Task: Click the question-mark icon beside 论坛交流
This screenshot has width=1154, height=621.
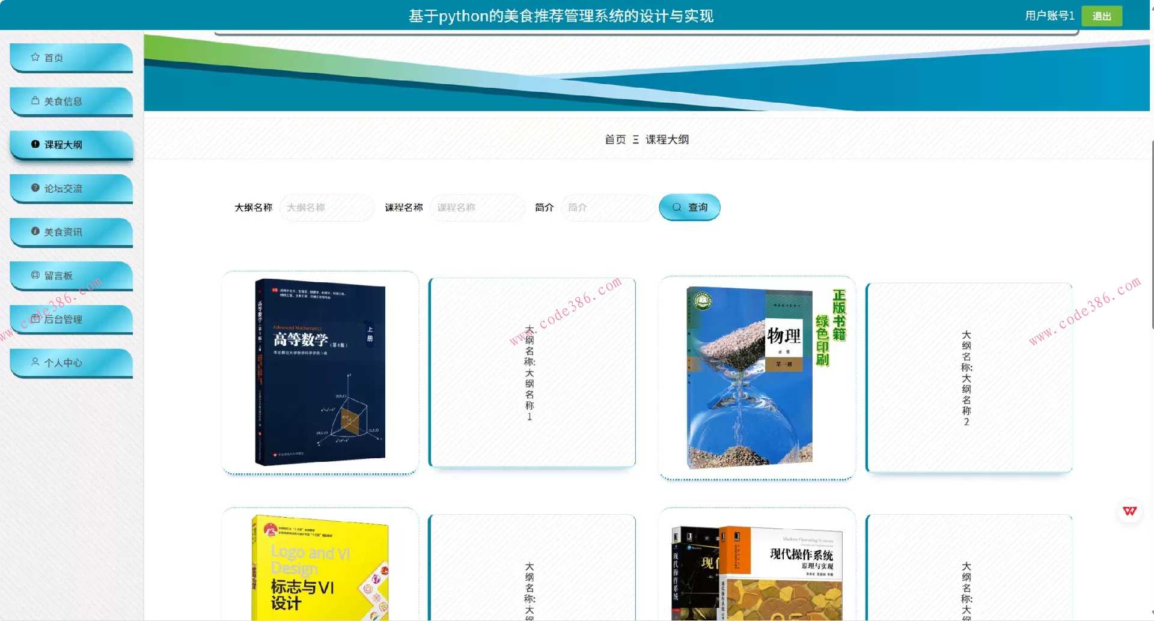Action: pyautogui.click(x=34, y=187)
